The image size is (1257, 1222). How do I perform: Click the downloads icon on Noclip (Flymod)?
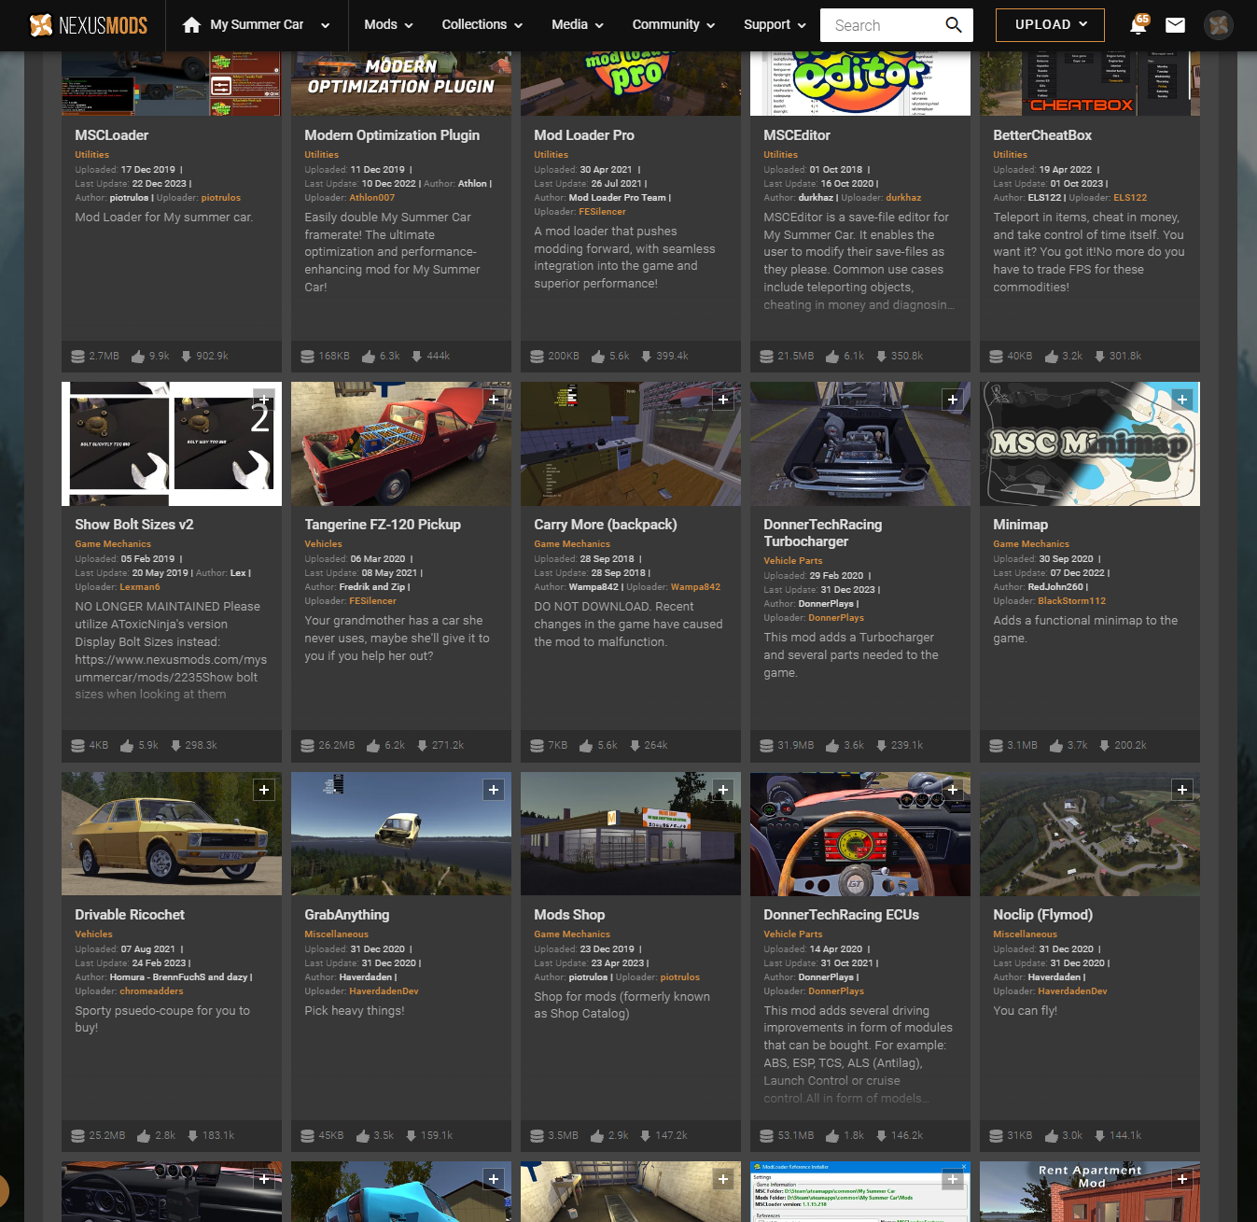click(1099, 1136)
